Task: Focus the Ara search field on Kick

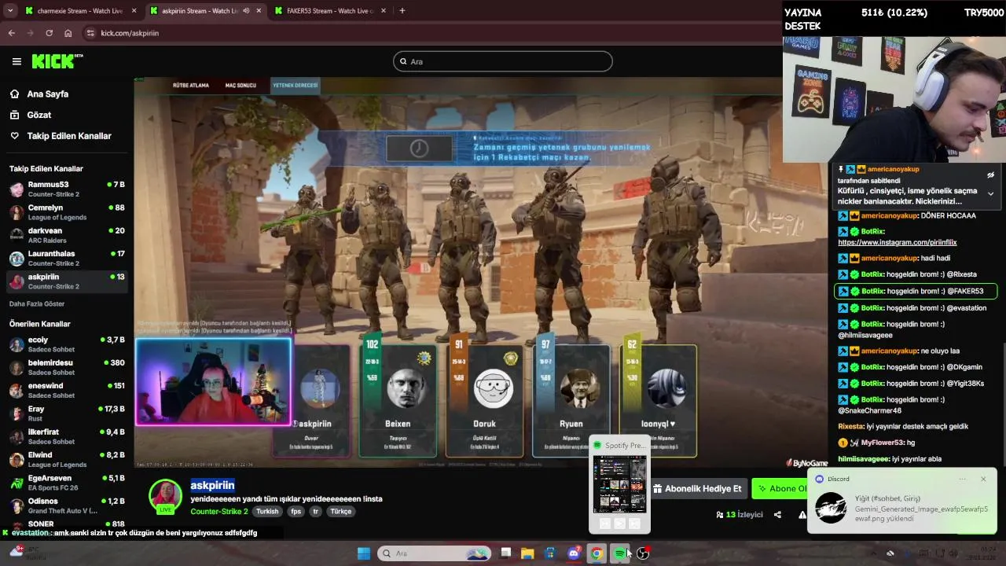Action: (502, 61)
